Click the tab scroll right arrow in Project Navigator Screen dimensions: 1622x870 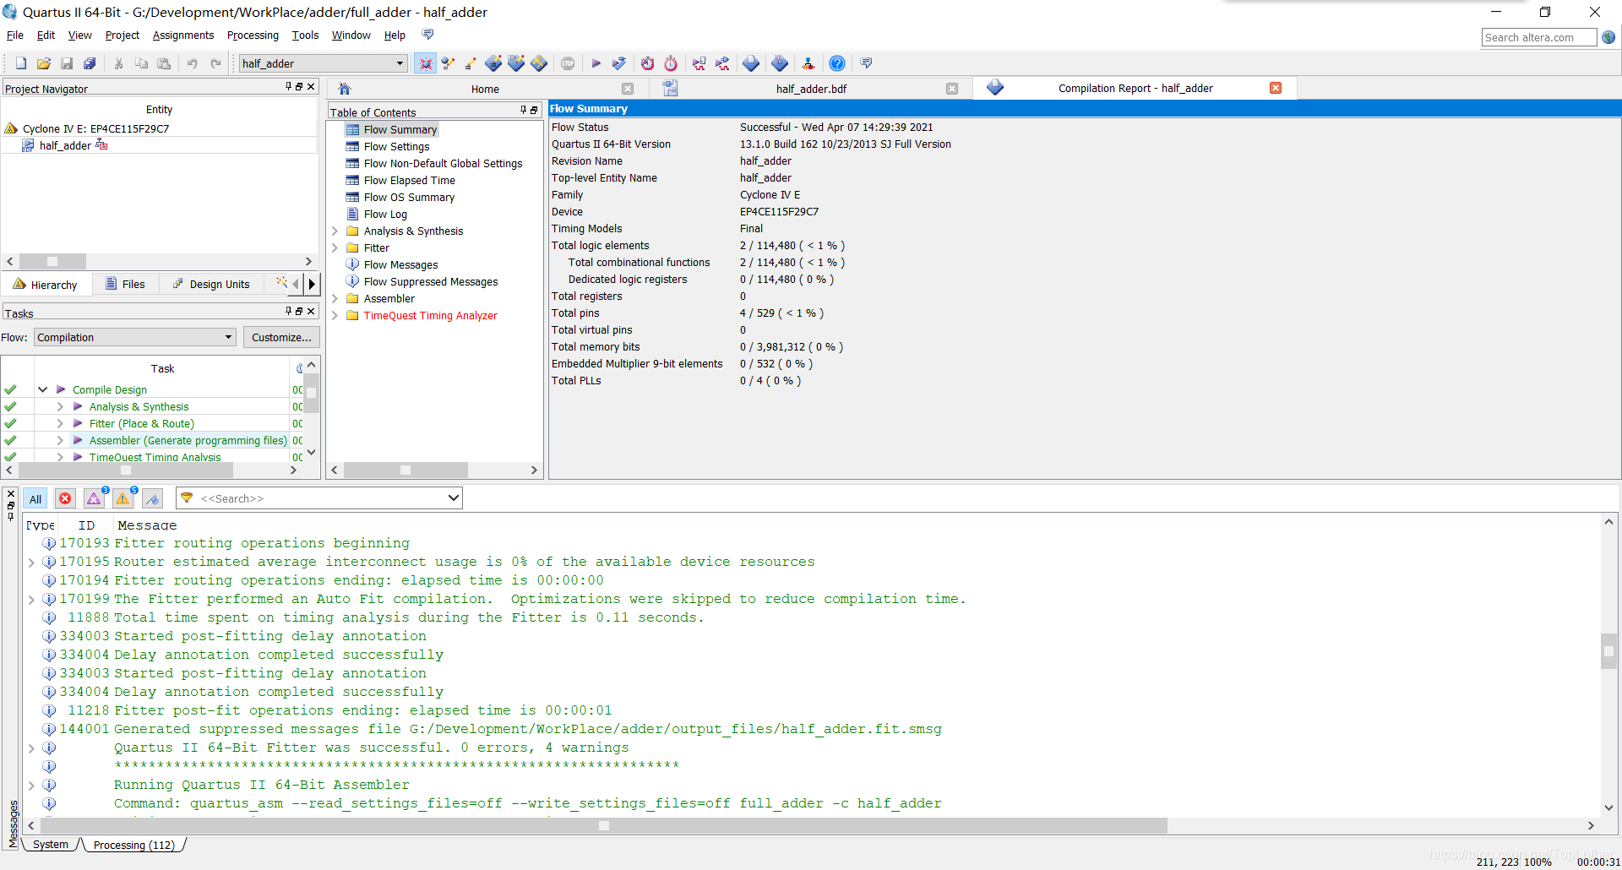pos(312,284)
